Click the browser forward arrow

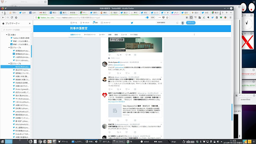click(x=8, y=18)
